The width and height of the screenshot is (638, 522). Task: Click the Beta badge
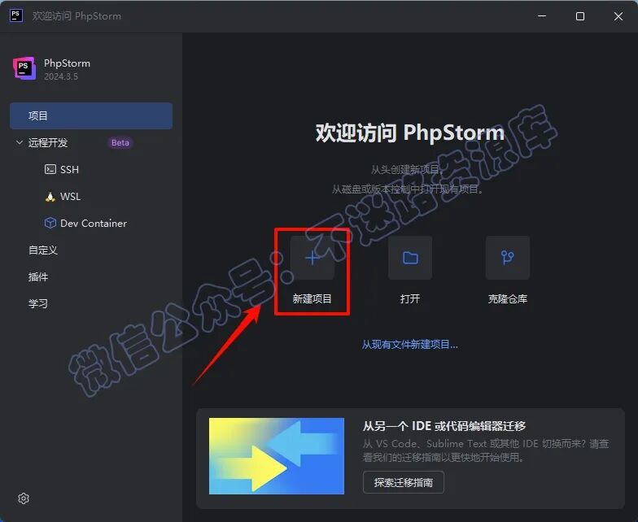click(x=120, y=143)
